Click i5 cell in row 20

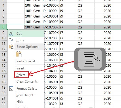pos(68,93)
